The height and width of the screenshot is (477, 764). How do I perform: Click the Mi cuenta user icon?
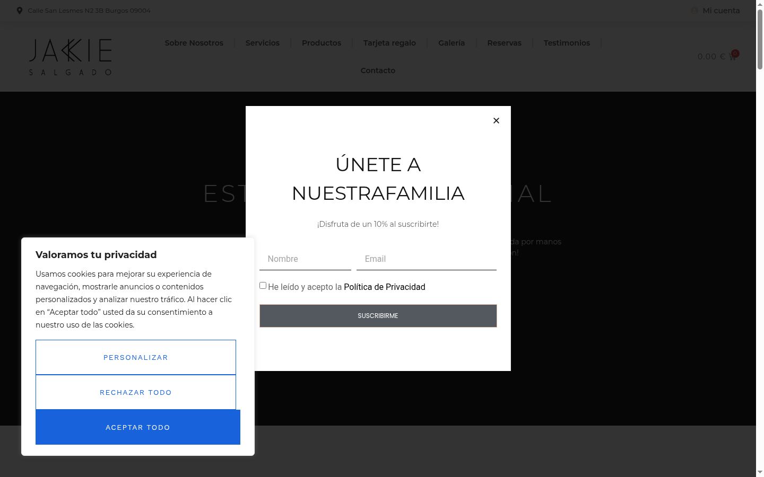coord(694,11)
